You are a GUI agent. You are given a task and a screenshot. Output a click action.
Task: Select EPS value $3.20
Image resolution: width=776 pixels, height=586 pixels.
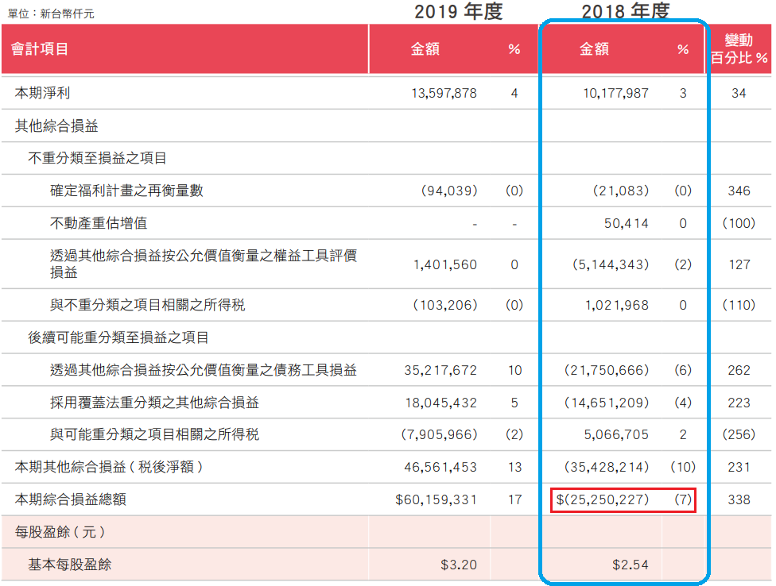click(x=459, y=565)
